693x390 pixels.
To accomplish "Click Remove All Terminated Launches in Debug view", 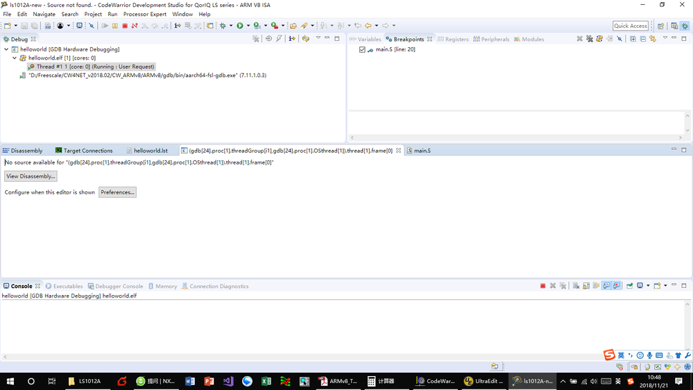I will pos(255,39).
